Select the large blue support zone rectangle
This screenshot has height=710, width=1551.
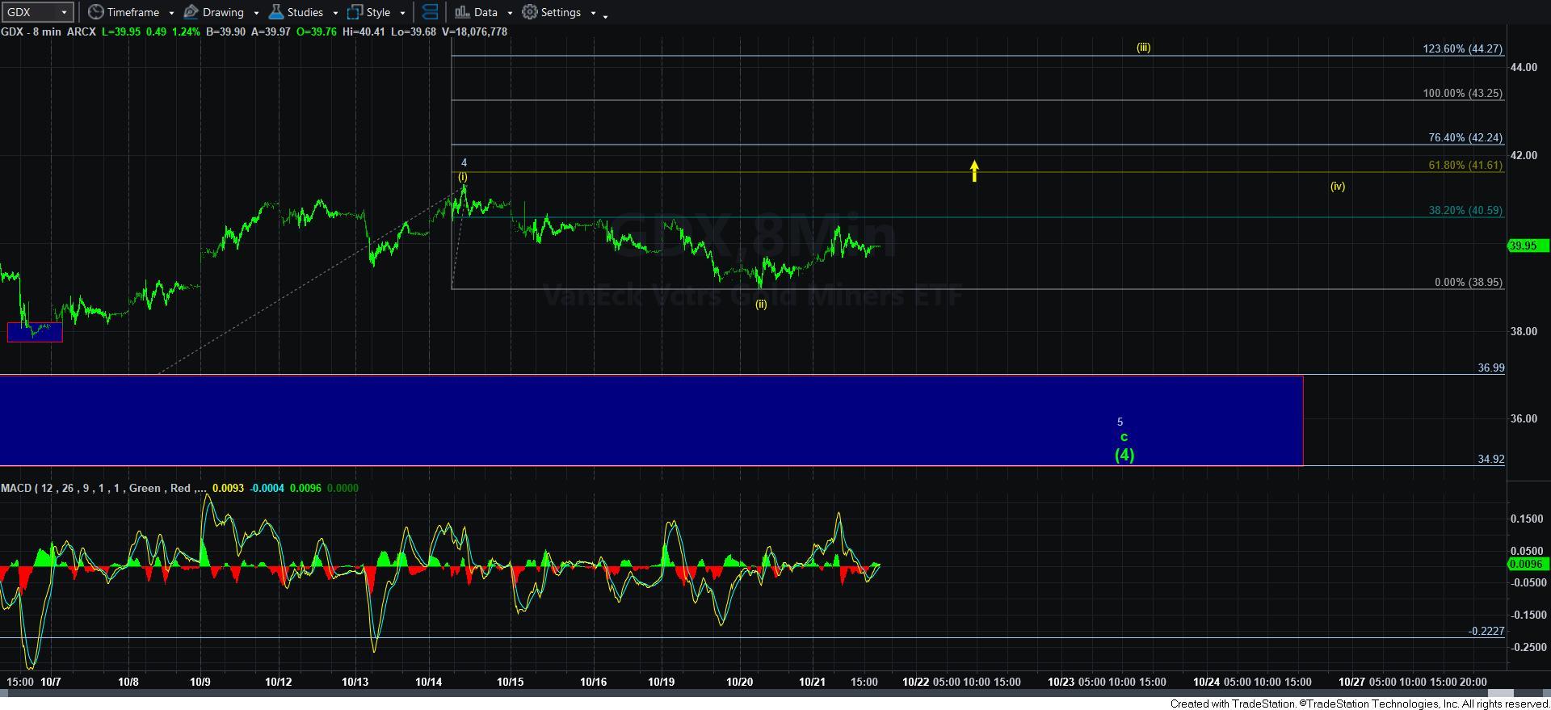[x=651, y=420]
